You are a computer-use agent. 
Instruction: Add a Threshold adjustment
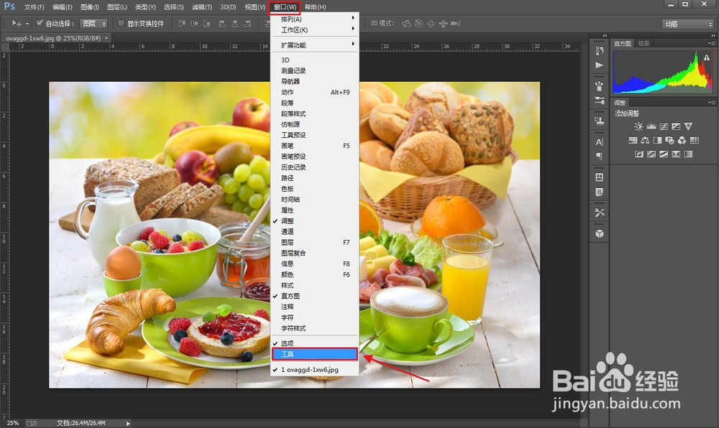coord(664,154)
